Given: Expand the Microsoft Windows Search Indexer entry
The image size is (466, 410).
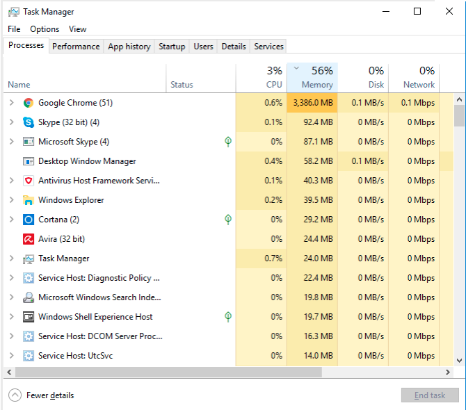Looking at the screenshot, I should 12,297.
